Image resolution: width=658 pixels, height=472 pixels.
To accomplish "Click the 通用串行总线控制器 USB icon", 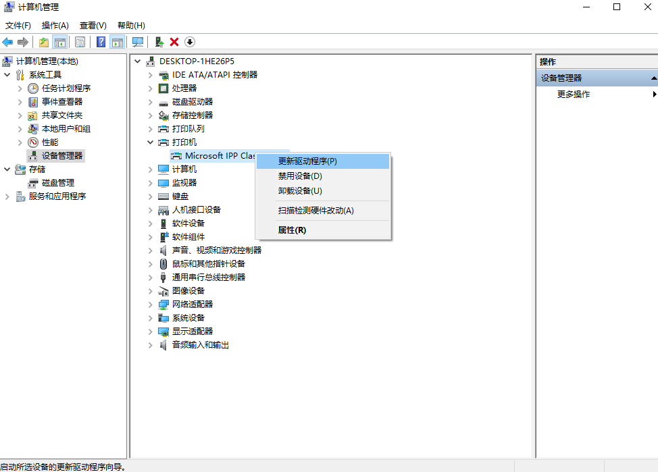I will [x=163, y=278].
